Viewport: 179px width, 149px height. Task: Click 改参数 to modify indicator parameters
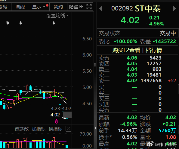22,129
